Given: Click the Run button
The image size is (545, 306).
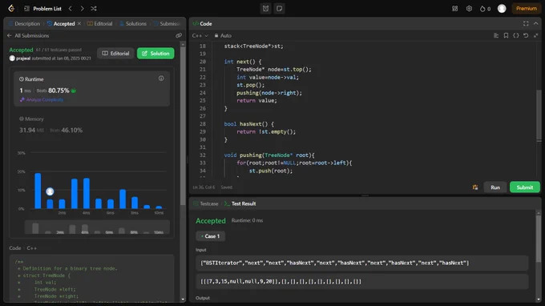Looking at the screenshot, I should (495, 187).
